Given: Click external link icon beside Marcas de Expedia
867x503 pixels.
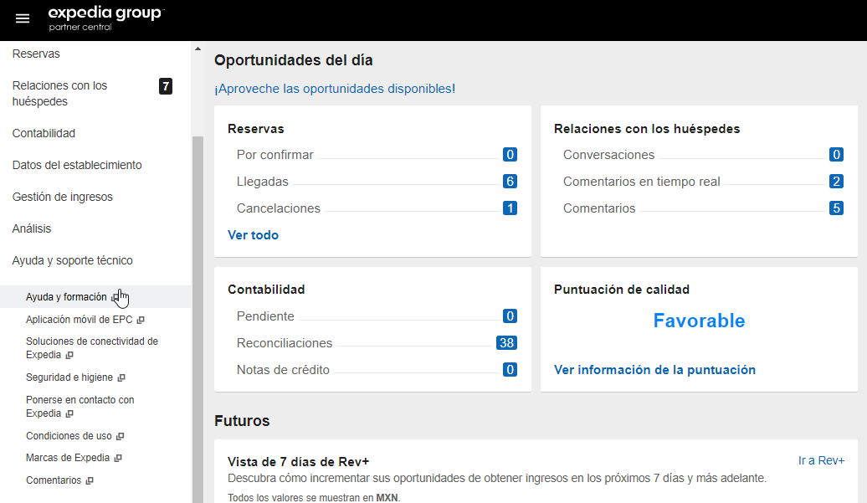Looking at the screenshot, I should pyautogui.click(x=118, y=459).
